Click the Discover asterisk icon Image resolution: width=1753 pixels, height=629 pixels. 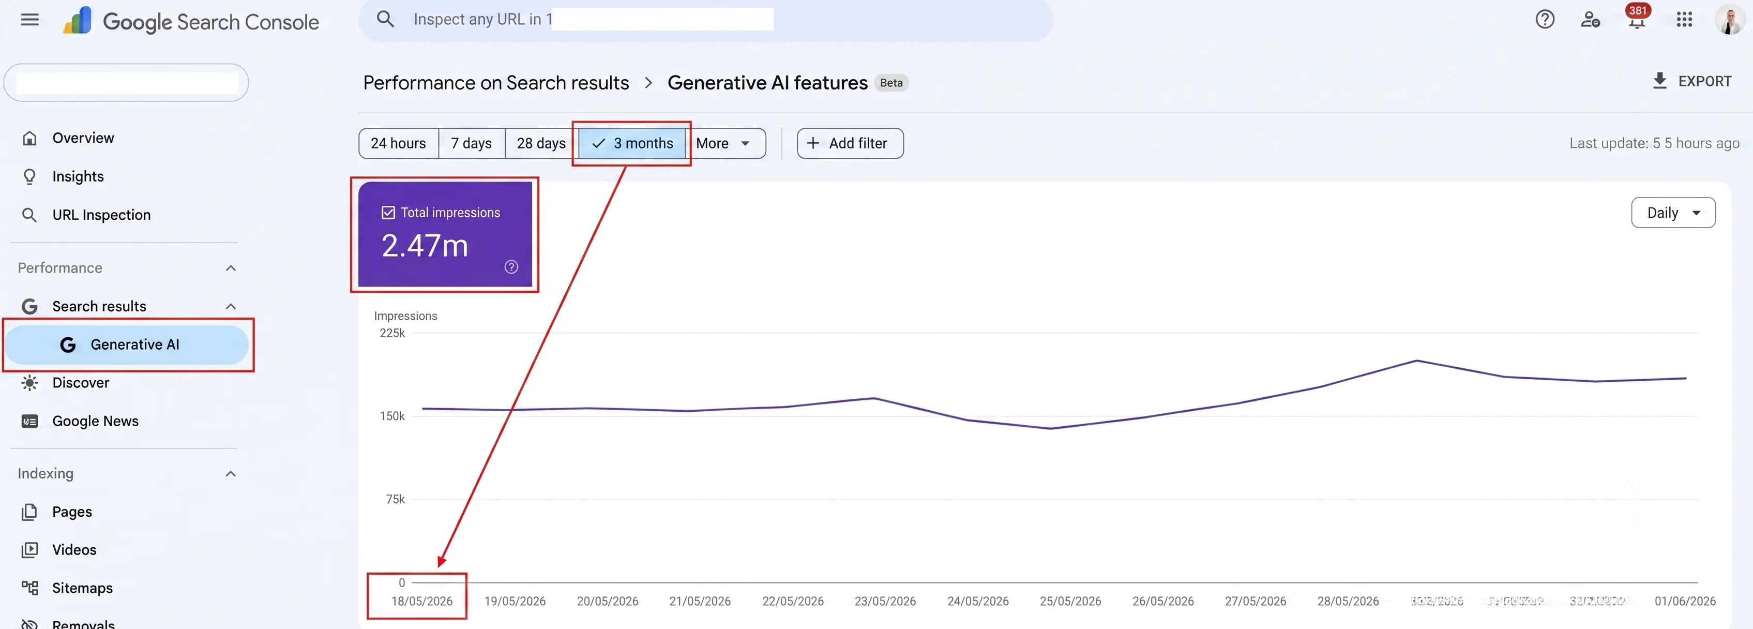(x=29, y=383)
